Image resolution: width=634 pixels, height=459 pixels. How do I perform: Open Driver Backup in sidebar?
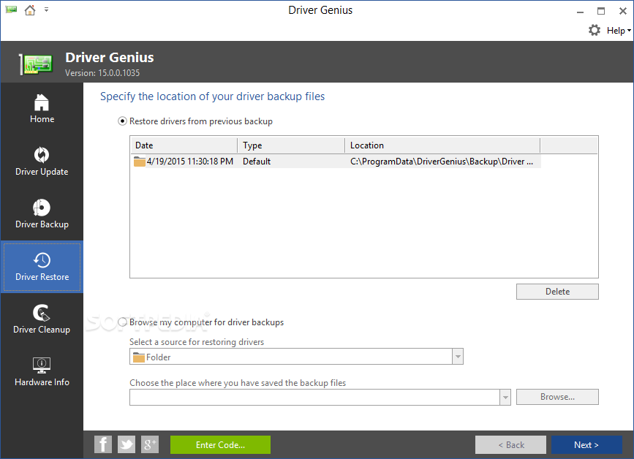pyautogui.click(x=42, y=213)
